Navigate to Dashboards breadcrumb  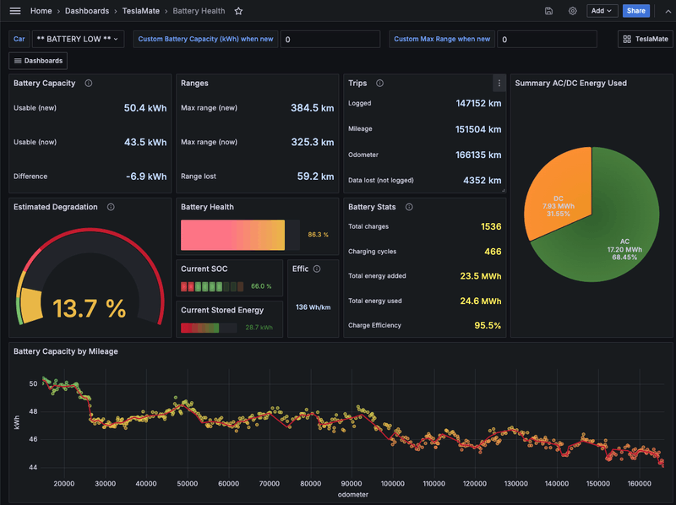click(x=87, y=11)
